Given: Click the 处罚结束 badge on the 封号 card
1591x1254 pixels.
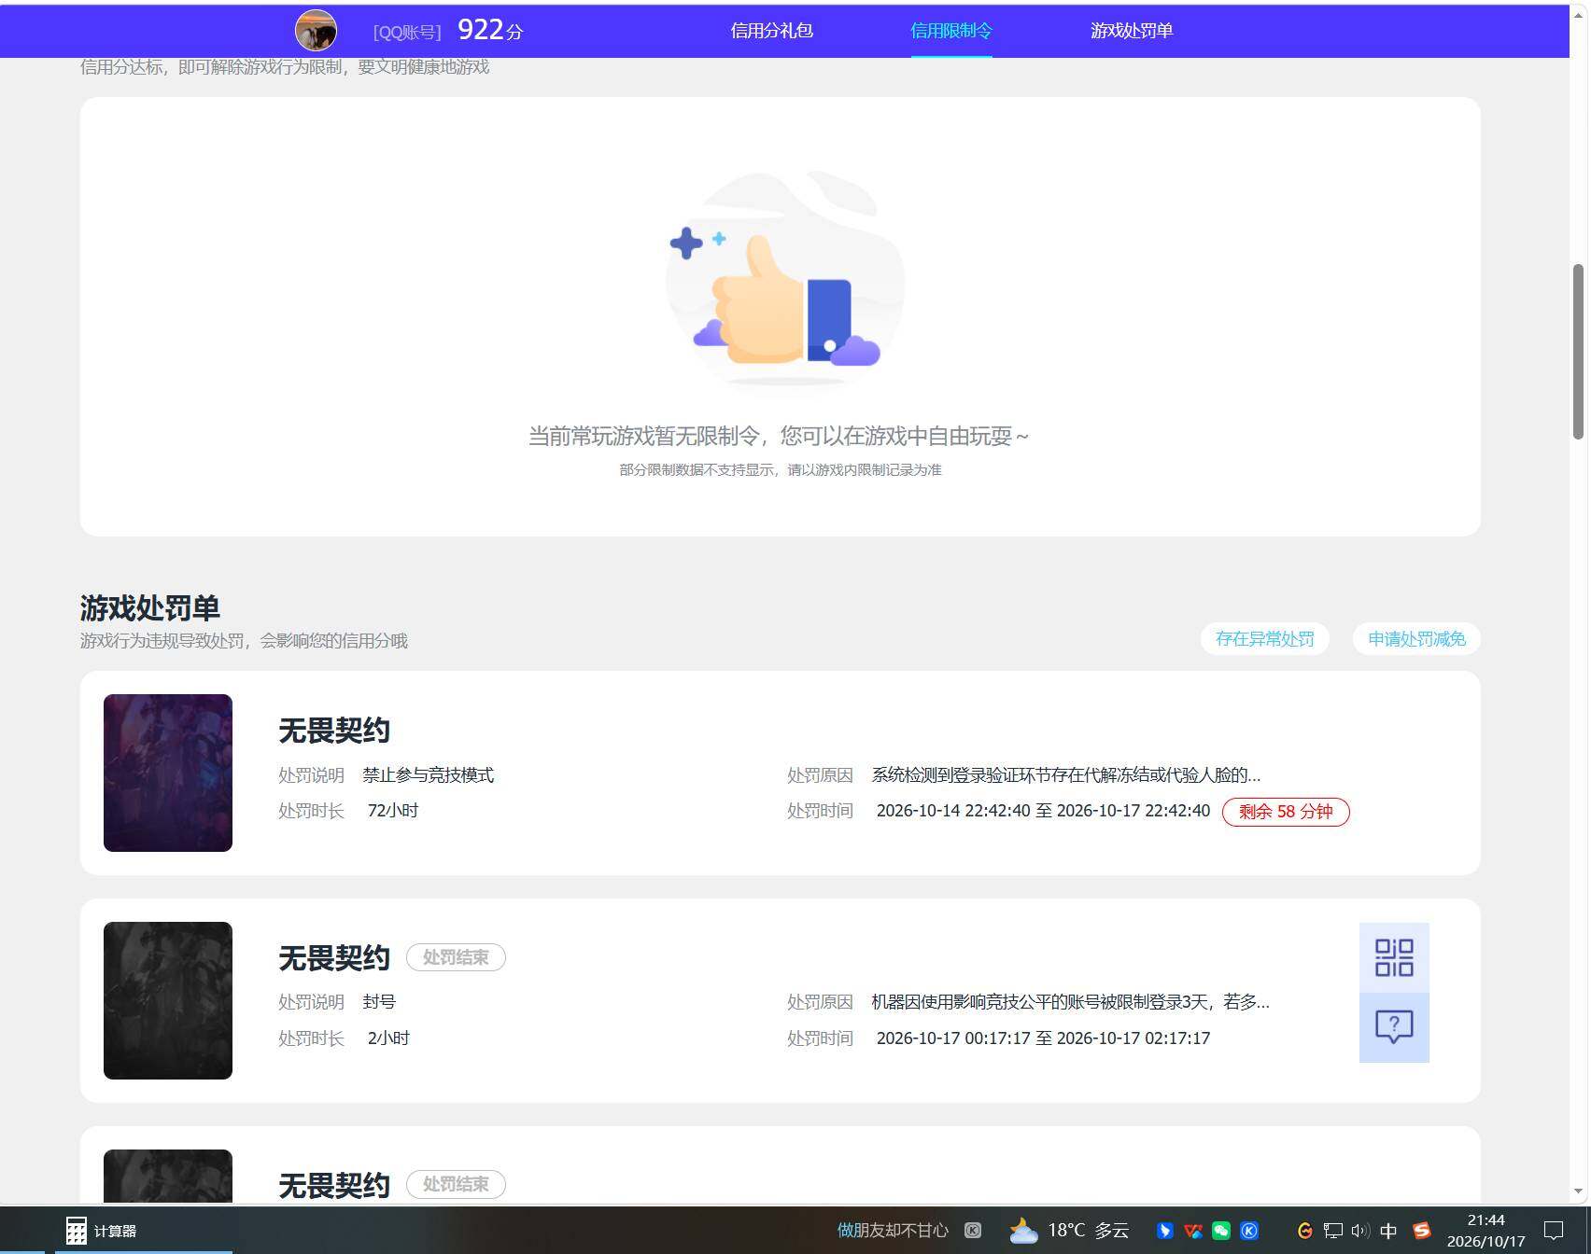Looking at the screenshot, I should tap(456, 957).
